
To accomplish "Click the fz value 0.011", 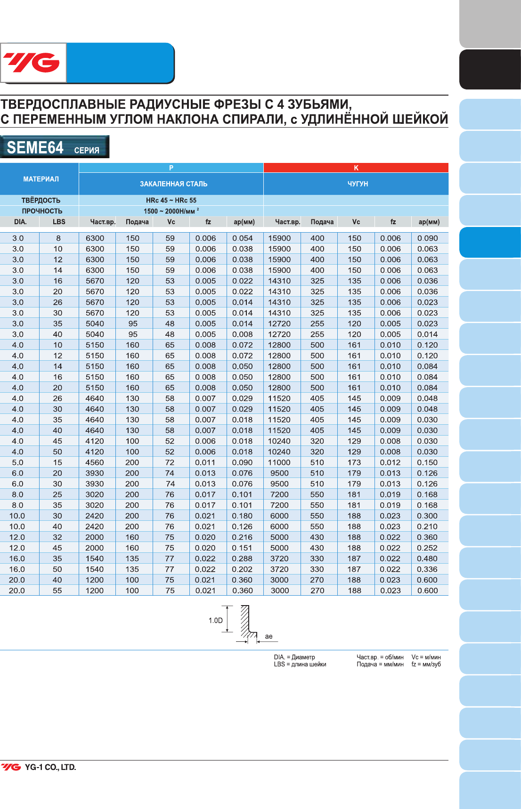I will 205,462.
